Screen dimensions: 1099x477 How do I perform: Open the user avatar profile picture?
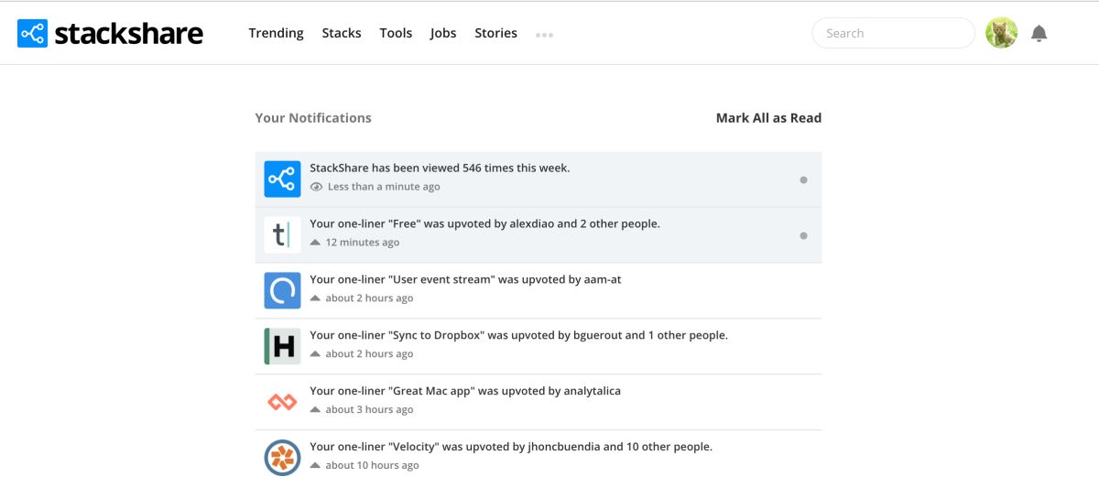pos(1001,33)
